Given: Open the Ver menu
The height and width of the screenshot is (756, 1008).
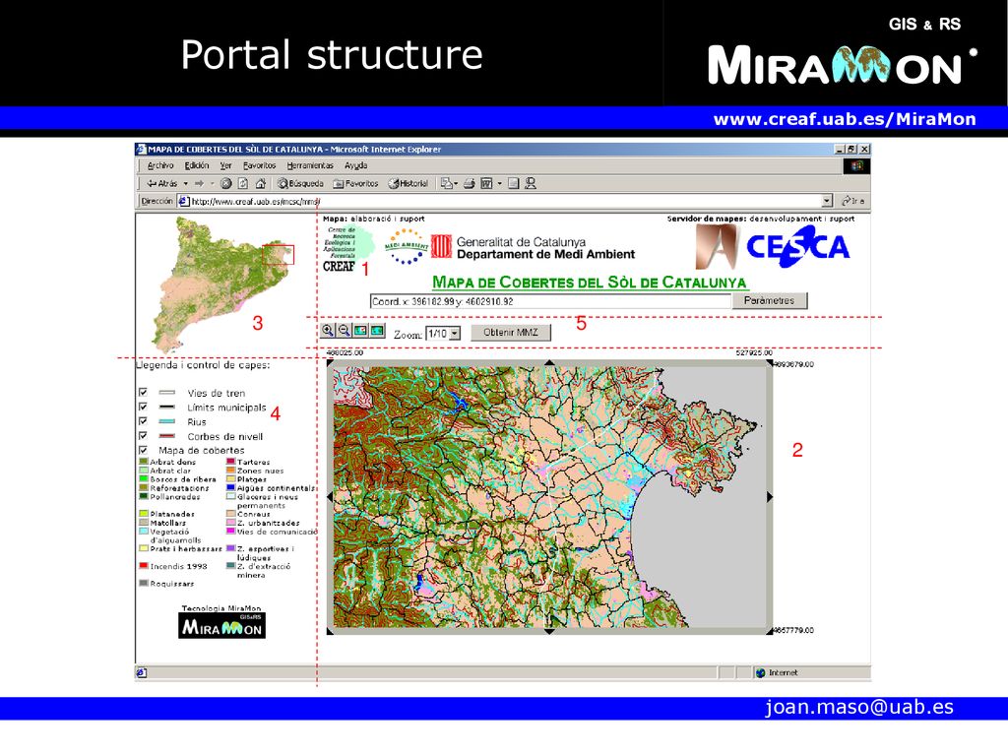Looking at the screenshot, I should (225, 165).
